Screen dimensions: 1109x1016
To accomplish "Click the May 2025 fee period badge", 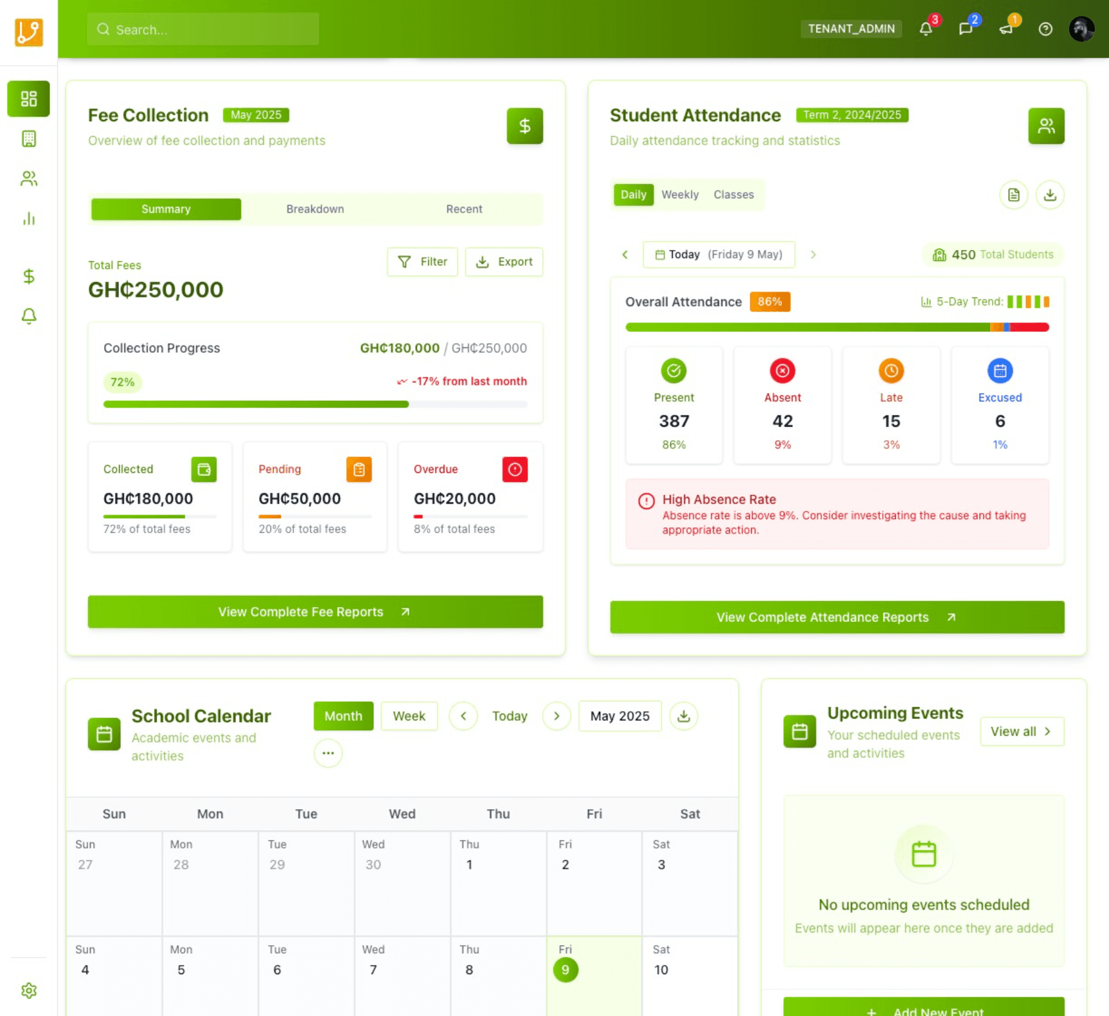I will click(256, 115).
